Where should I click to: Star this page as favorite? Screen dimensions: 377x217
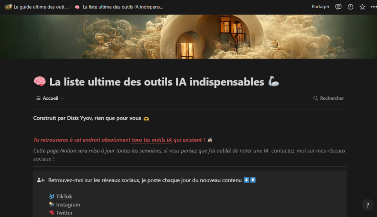[362, 7]
